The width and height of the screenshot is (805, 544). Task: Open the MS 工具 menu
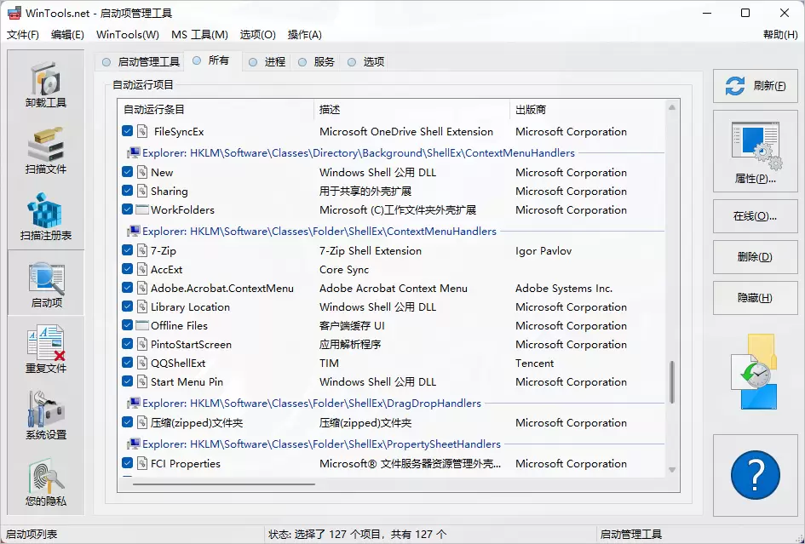(199, 35)
